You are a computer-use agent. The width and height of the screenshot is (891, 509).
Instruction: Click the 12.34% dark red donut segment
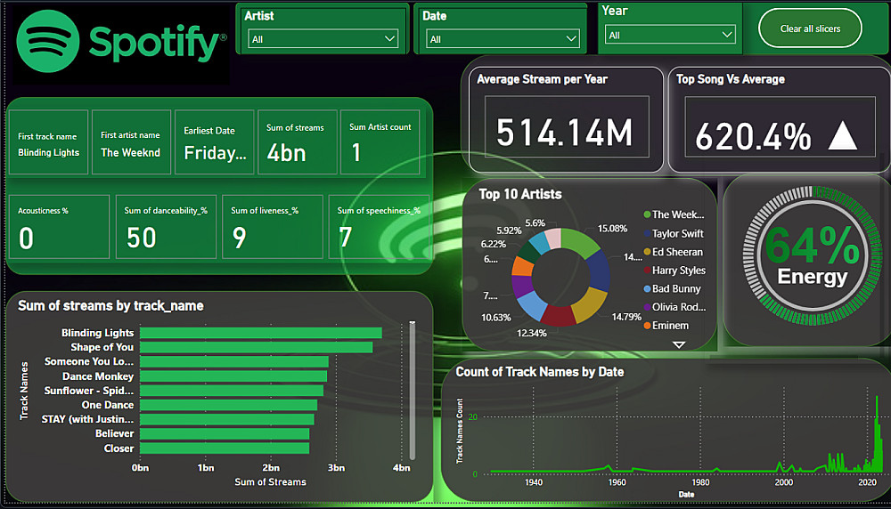(x=558, y=316)
